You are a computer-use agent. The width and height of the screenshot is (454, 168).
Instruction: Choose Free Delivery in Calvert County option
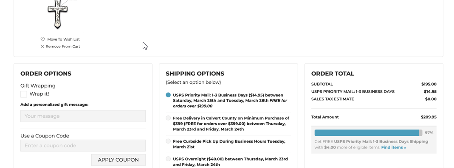click(x=168, y=118)
